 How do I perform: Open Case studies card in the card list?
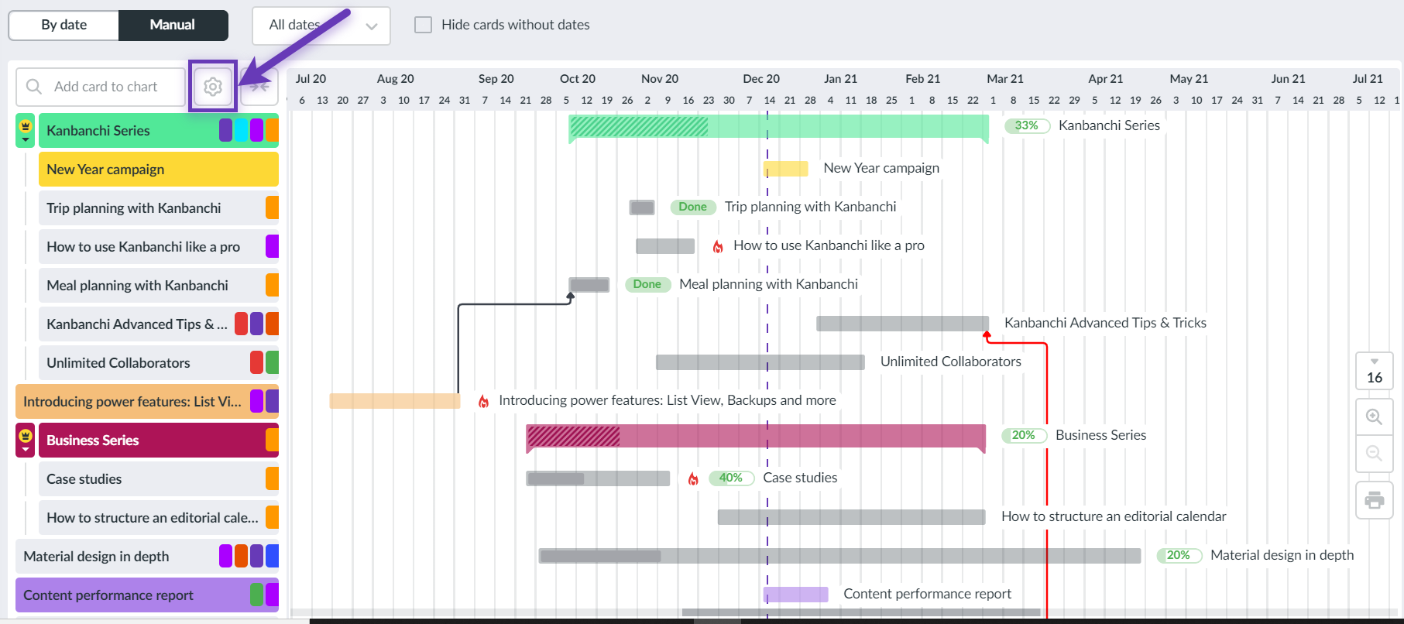pyautogui.click(x=159, y=479)
